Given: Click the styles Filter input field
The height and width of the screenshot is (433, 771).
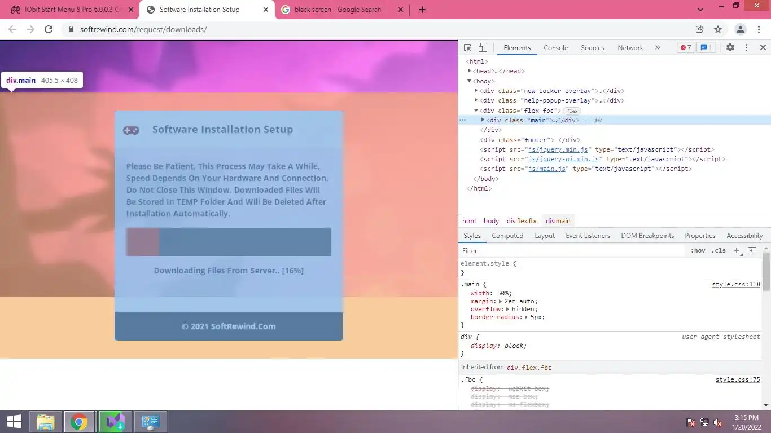Looking at the screenshot, I should (573, 251).
